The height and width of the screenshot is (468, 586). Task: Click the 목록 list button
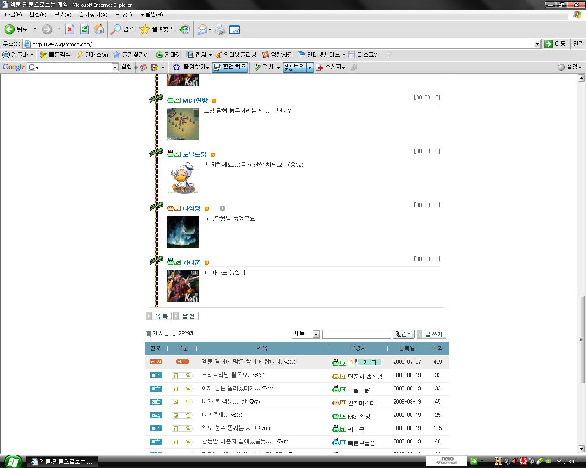coord(159,316)
